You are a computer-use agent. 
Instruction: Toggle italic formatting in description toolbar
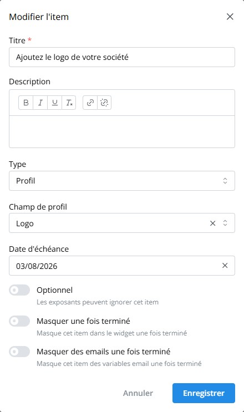40,103
